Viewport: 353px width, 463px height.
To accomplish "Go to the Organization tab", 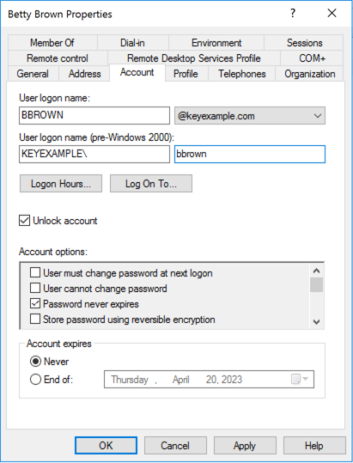I will coord(309,74).
